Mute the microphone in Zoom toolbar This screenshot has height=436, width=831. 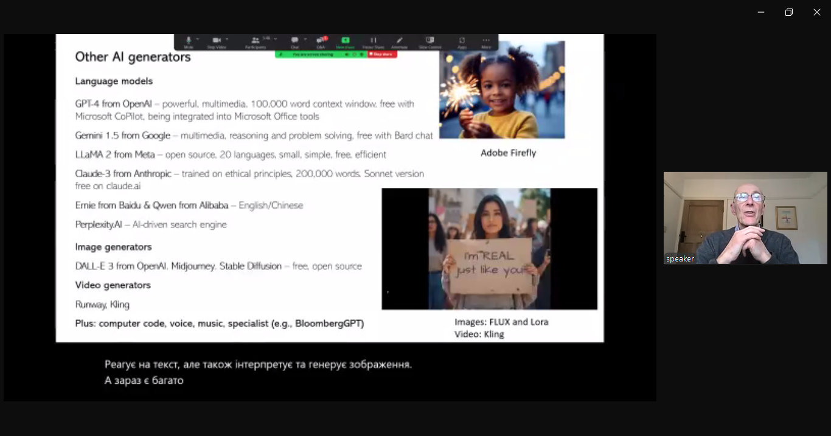pyautogui.click(x=189, y=41)
